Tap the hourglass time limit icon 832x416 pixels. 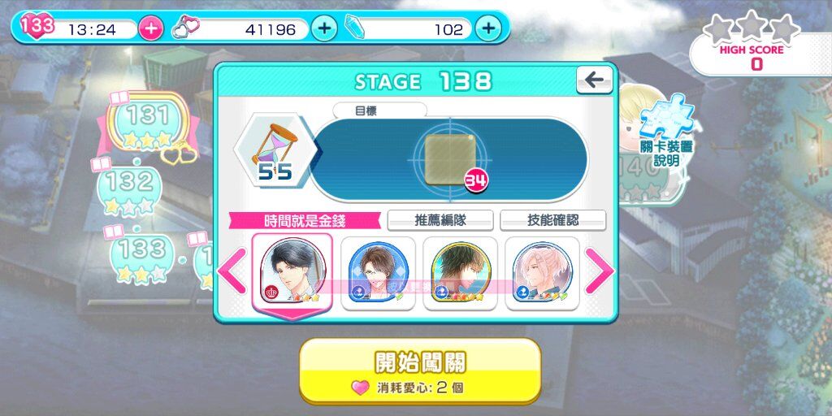coord(275,150)
